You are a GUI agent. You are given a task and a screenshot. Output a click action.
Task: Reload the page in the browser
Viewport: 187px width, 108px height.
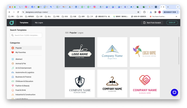pos(18,12)
